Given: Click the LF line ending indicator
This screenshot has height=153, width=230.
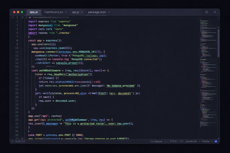Looking at the screenshot, I should coord(181,141).
